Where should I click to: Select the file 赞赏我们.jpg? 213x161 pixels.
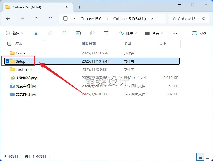[26, 94]
